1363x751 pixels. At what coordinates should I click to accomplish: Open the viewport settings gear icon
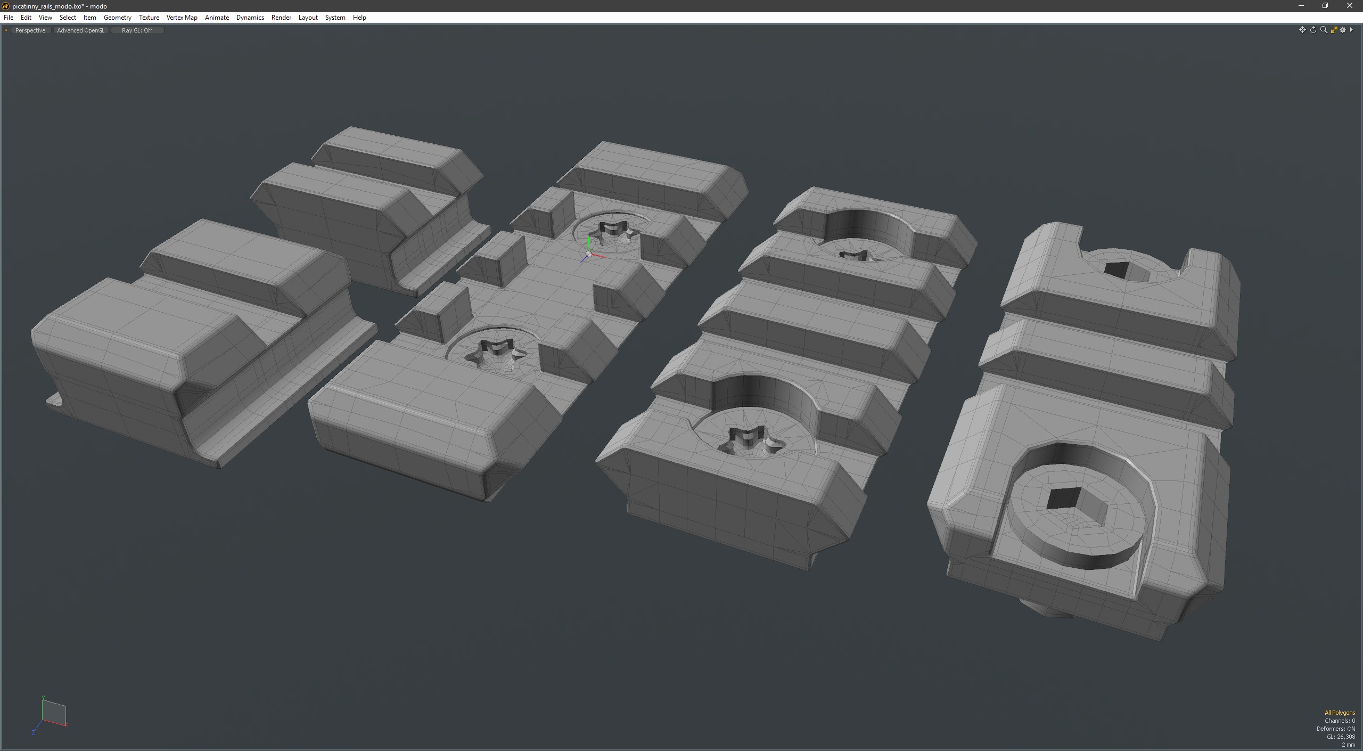coord(1343,30)
